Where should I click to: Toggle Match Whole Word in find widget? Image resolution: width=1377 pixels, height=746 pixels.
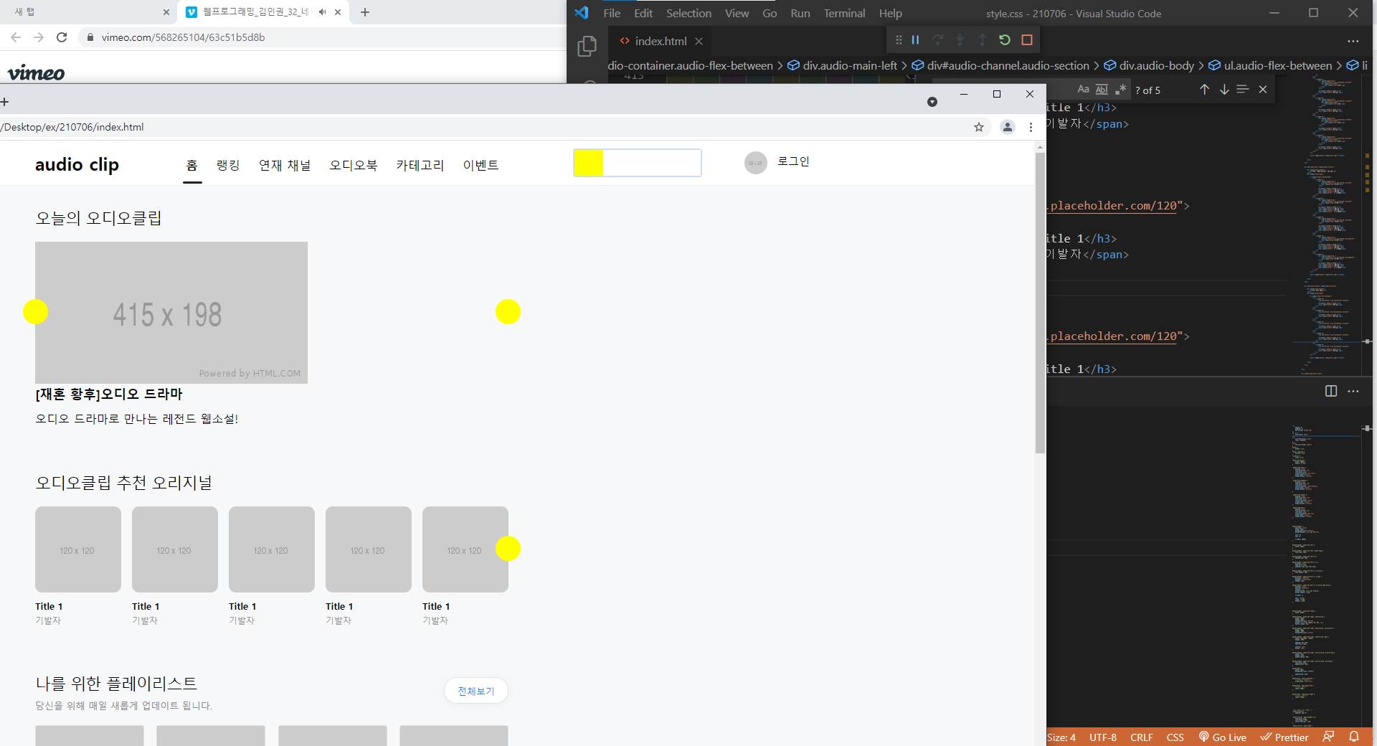point(1102,90)
